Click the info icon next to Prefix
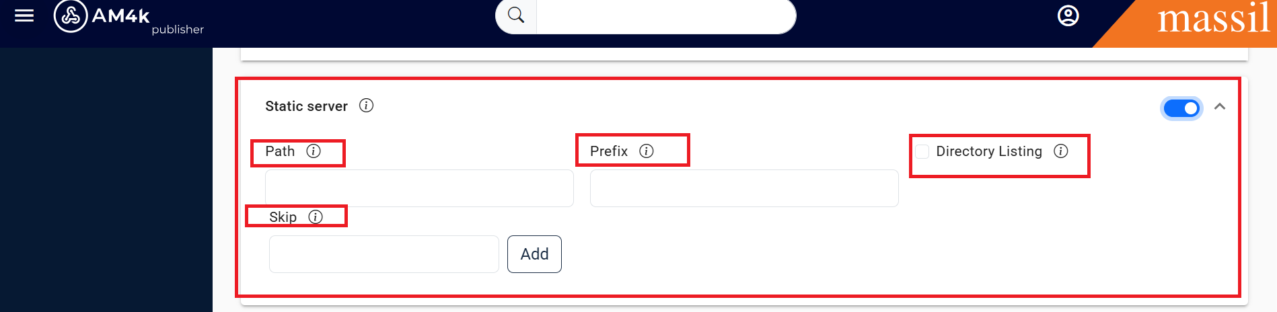 647,151
